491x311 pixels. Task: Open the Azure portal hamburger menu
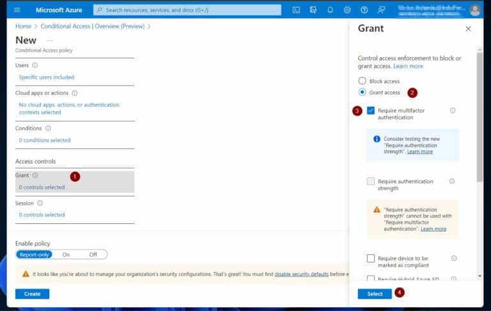(x=17, y=10)
